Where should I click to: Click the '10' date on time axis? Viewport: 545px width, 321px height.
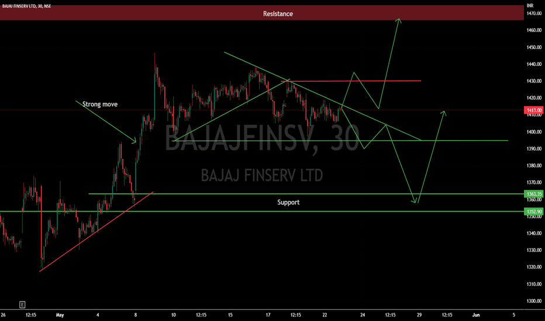(x=174, y=315)
